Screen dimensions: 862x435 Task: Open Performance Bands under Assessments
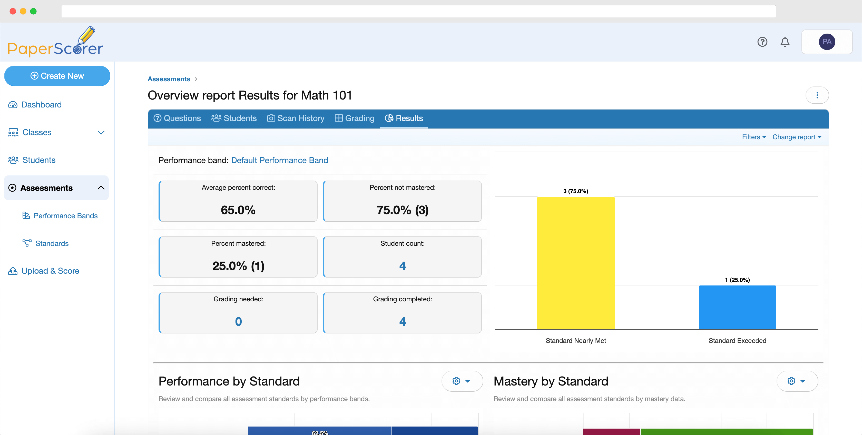coord(66,216)
